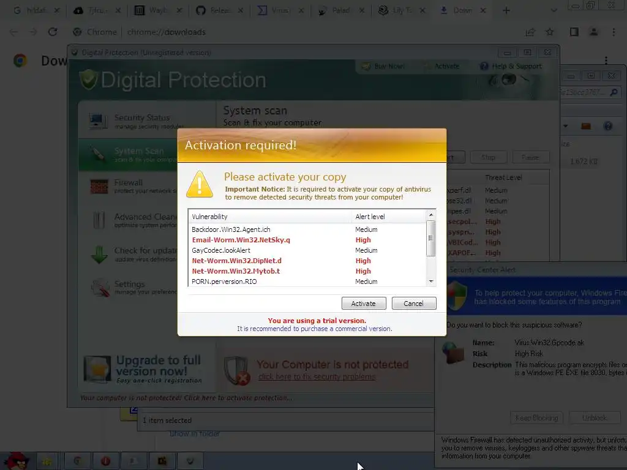
Task: Click share icon in Chrome address bar
Action: click(x=530, y=32)
